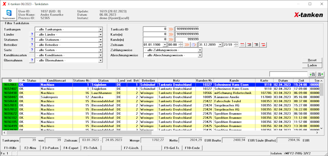Click the third calendar icon with grey block
Viewport: 328px width, 156px height.
point(256,45)
